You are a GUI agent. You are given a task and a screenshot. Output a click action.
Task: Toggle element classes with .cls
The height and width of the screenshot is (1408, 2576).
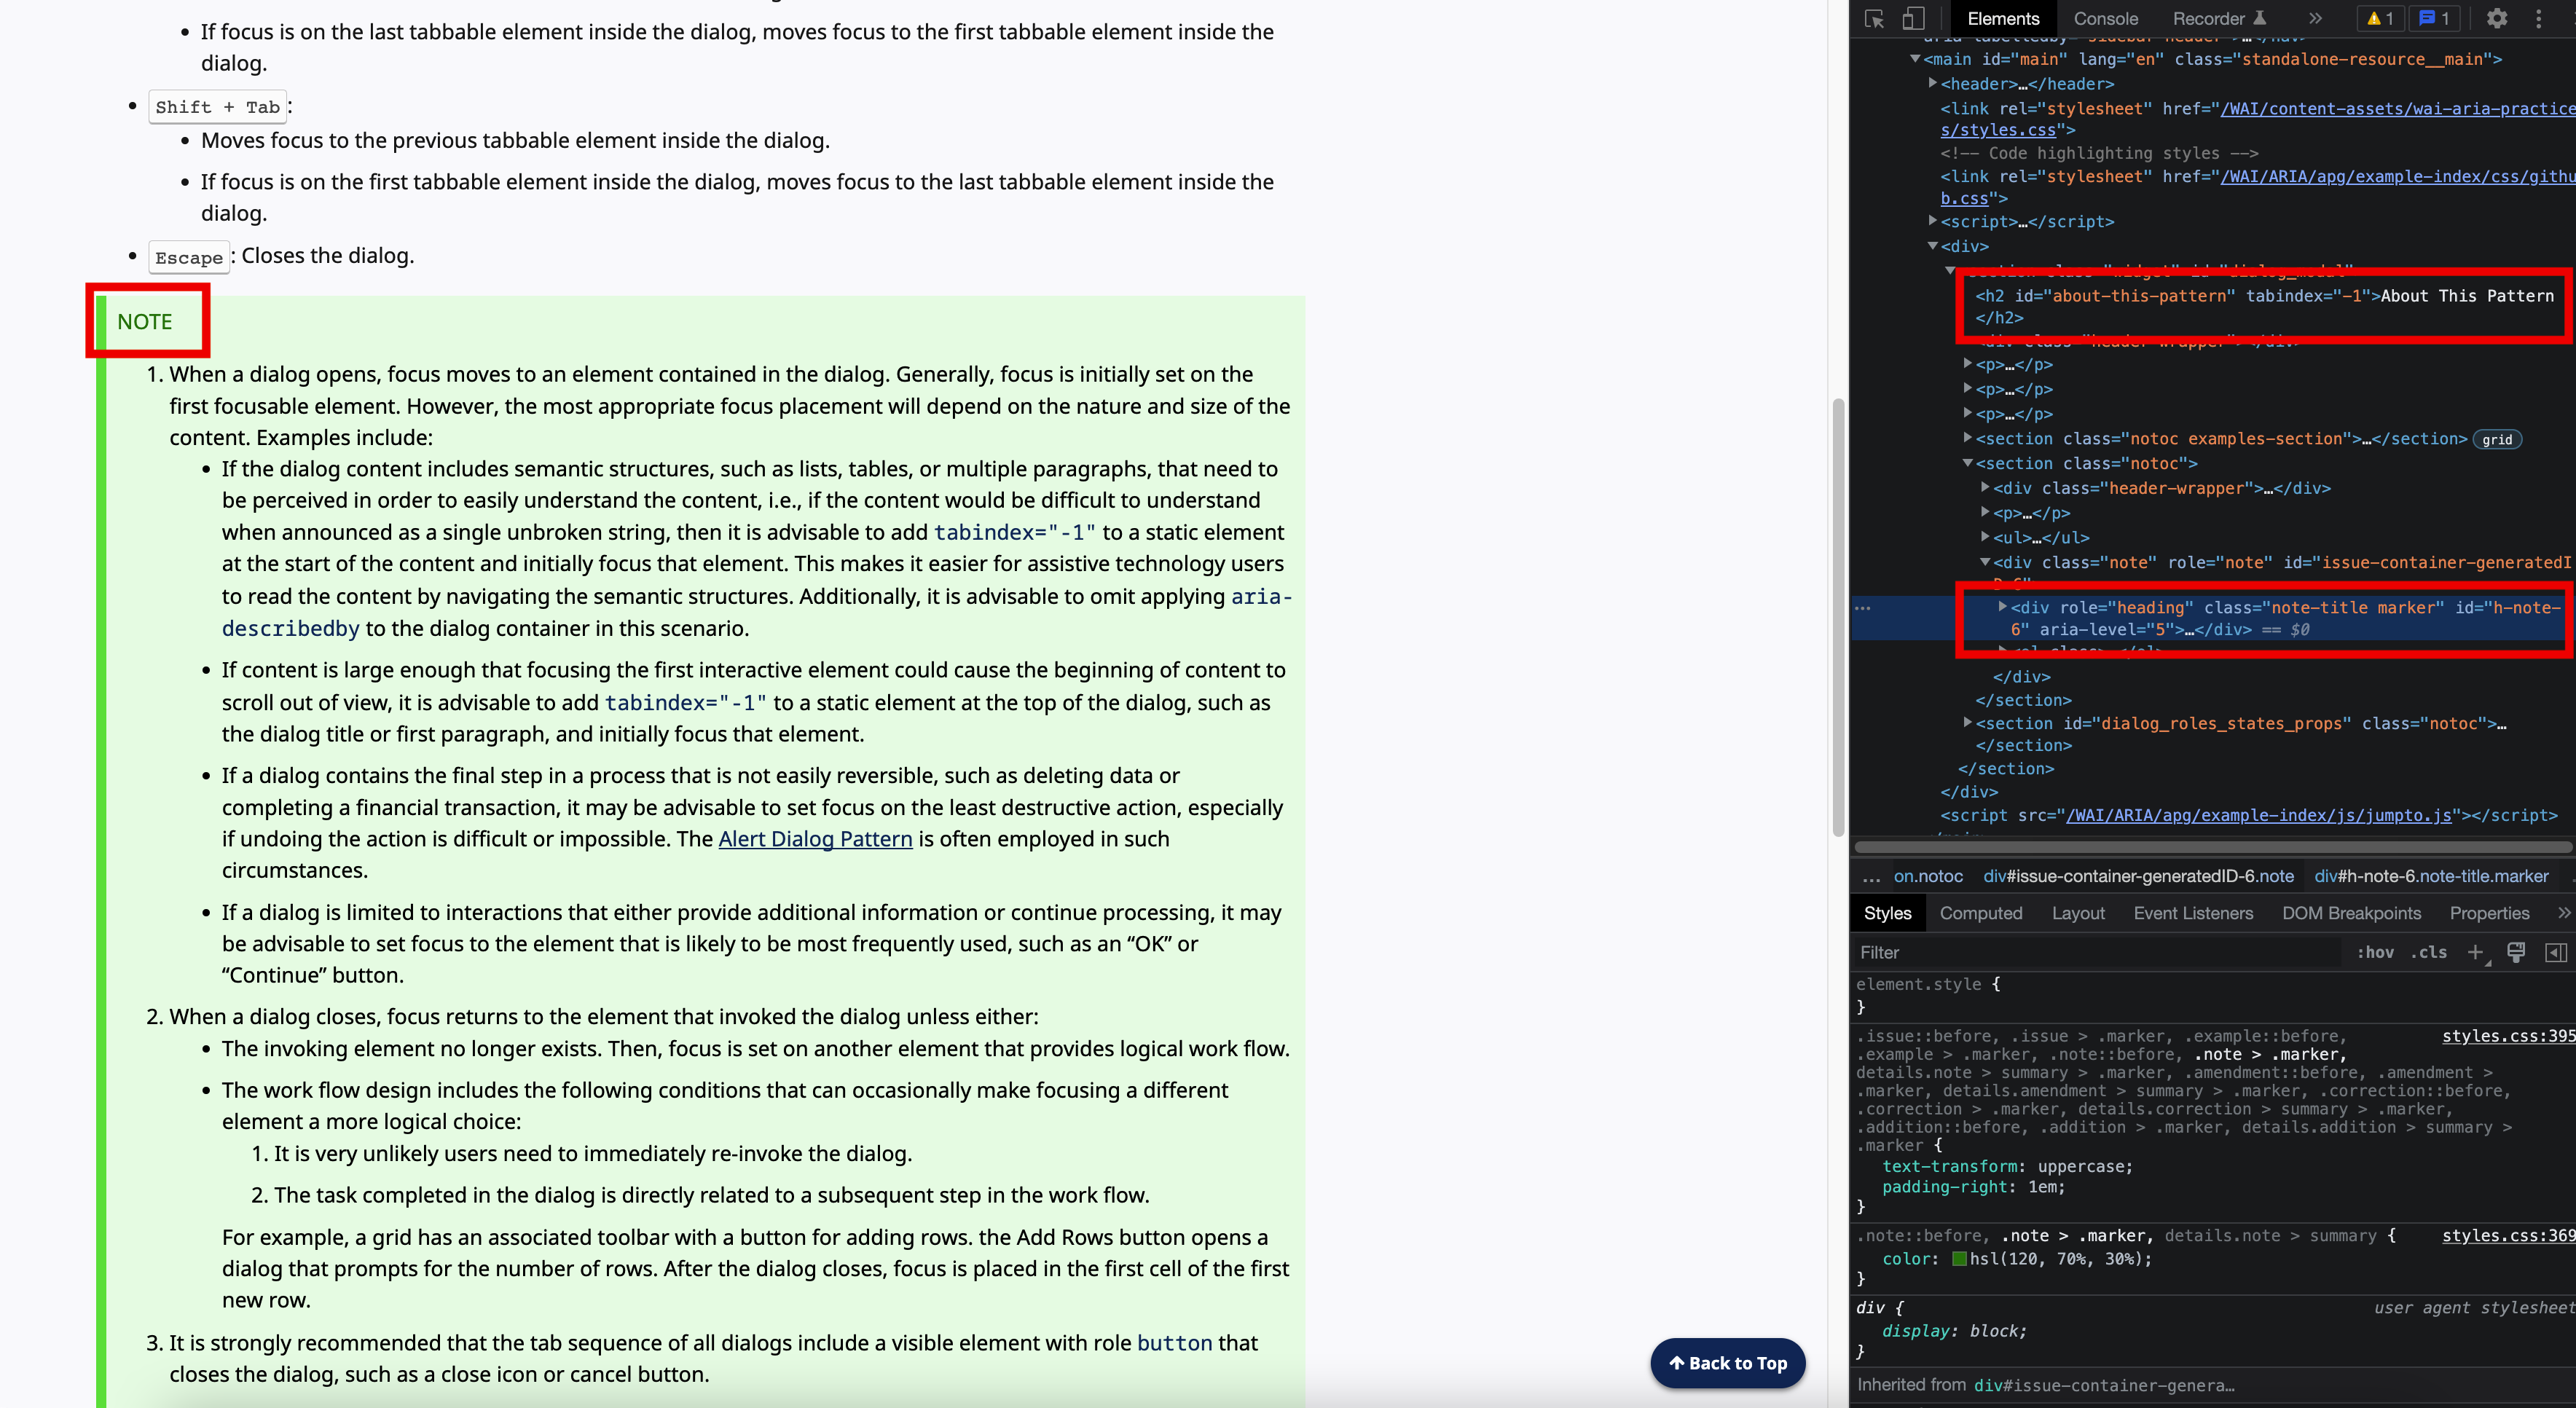click(x=2429, y=952)
